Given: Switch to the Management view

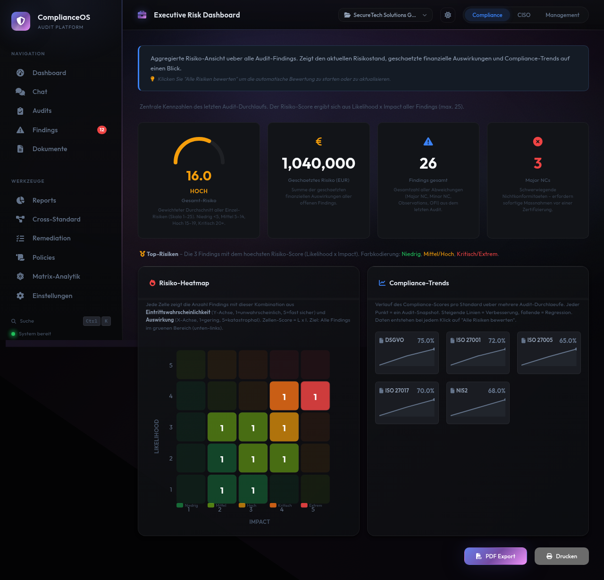Looking at the screenshot, I should point(562,15).
